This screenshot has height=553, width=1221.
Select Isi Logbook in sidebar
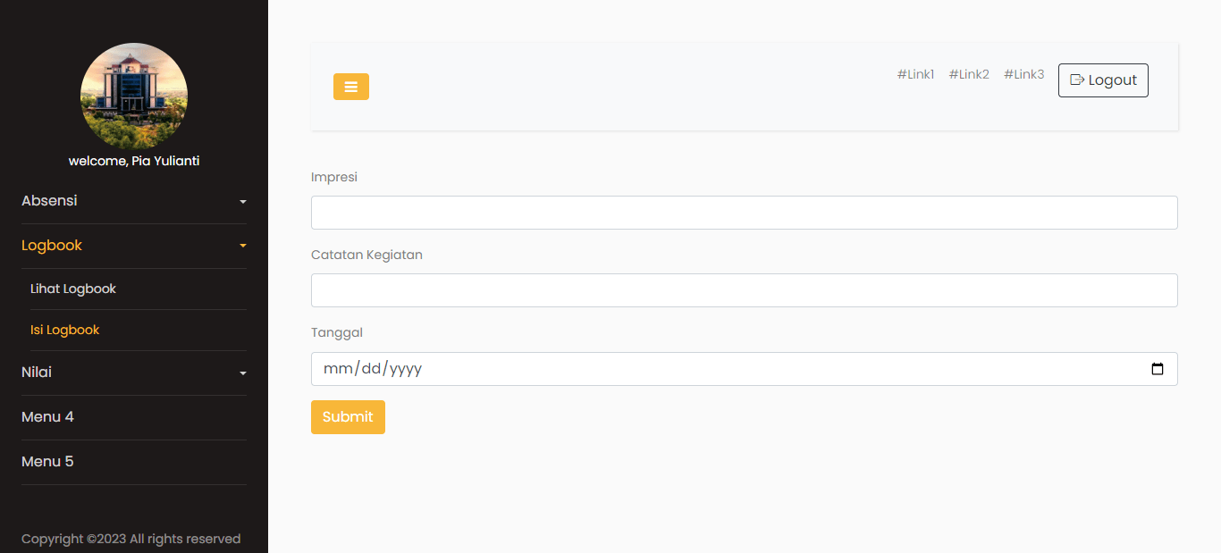pos(65,330)
